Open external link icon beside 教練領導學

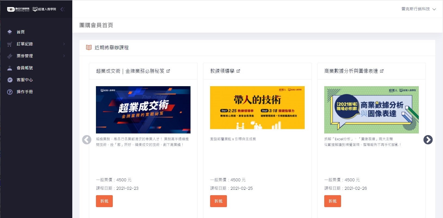coord(238,71)
